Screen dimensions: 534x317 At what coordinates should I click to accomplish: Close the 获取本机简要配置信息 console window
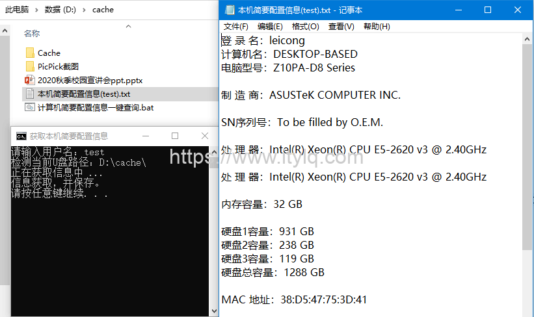[x=205, y=136]
